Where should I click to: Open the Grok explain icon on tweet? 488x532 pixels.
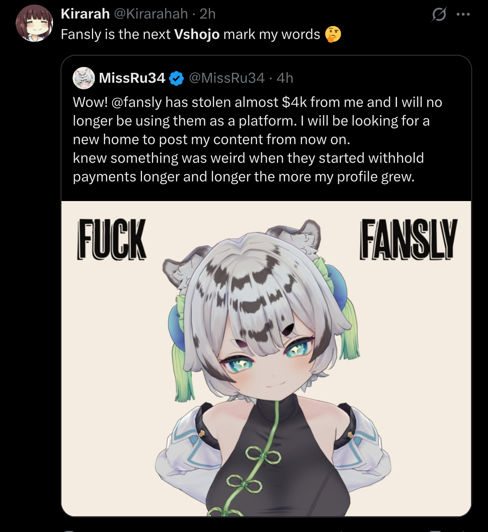pyautogui.click(x=439, y=15)
